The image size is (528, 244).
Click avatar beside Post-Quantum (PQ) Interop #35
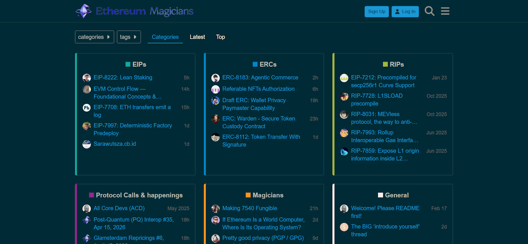87,220
